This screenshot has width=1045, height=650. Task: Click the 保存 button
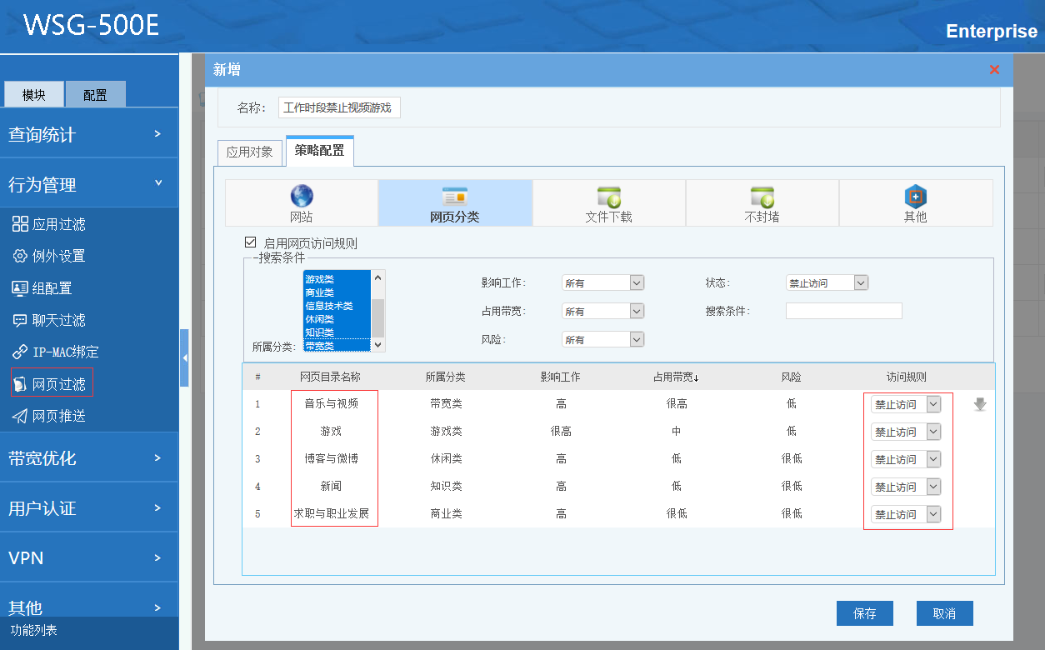pyautogui.click(x=864, y=613)
